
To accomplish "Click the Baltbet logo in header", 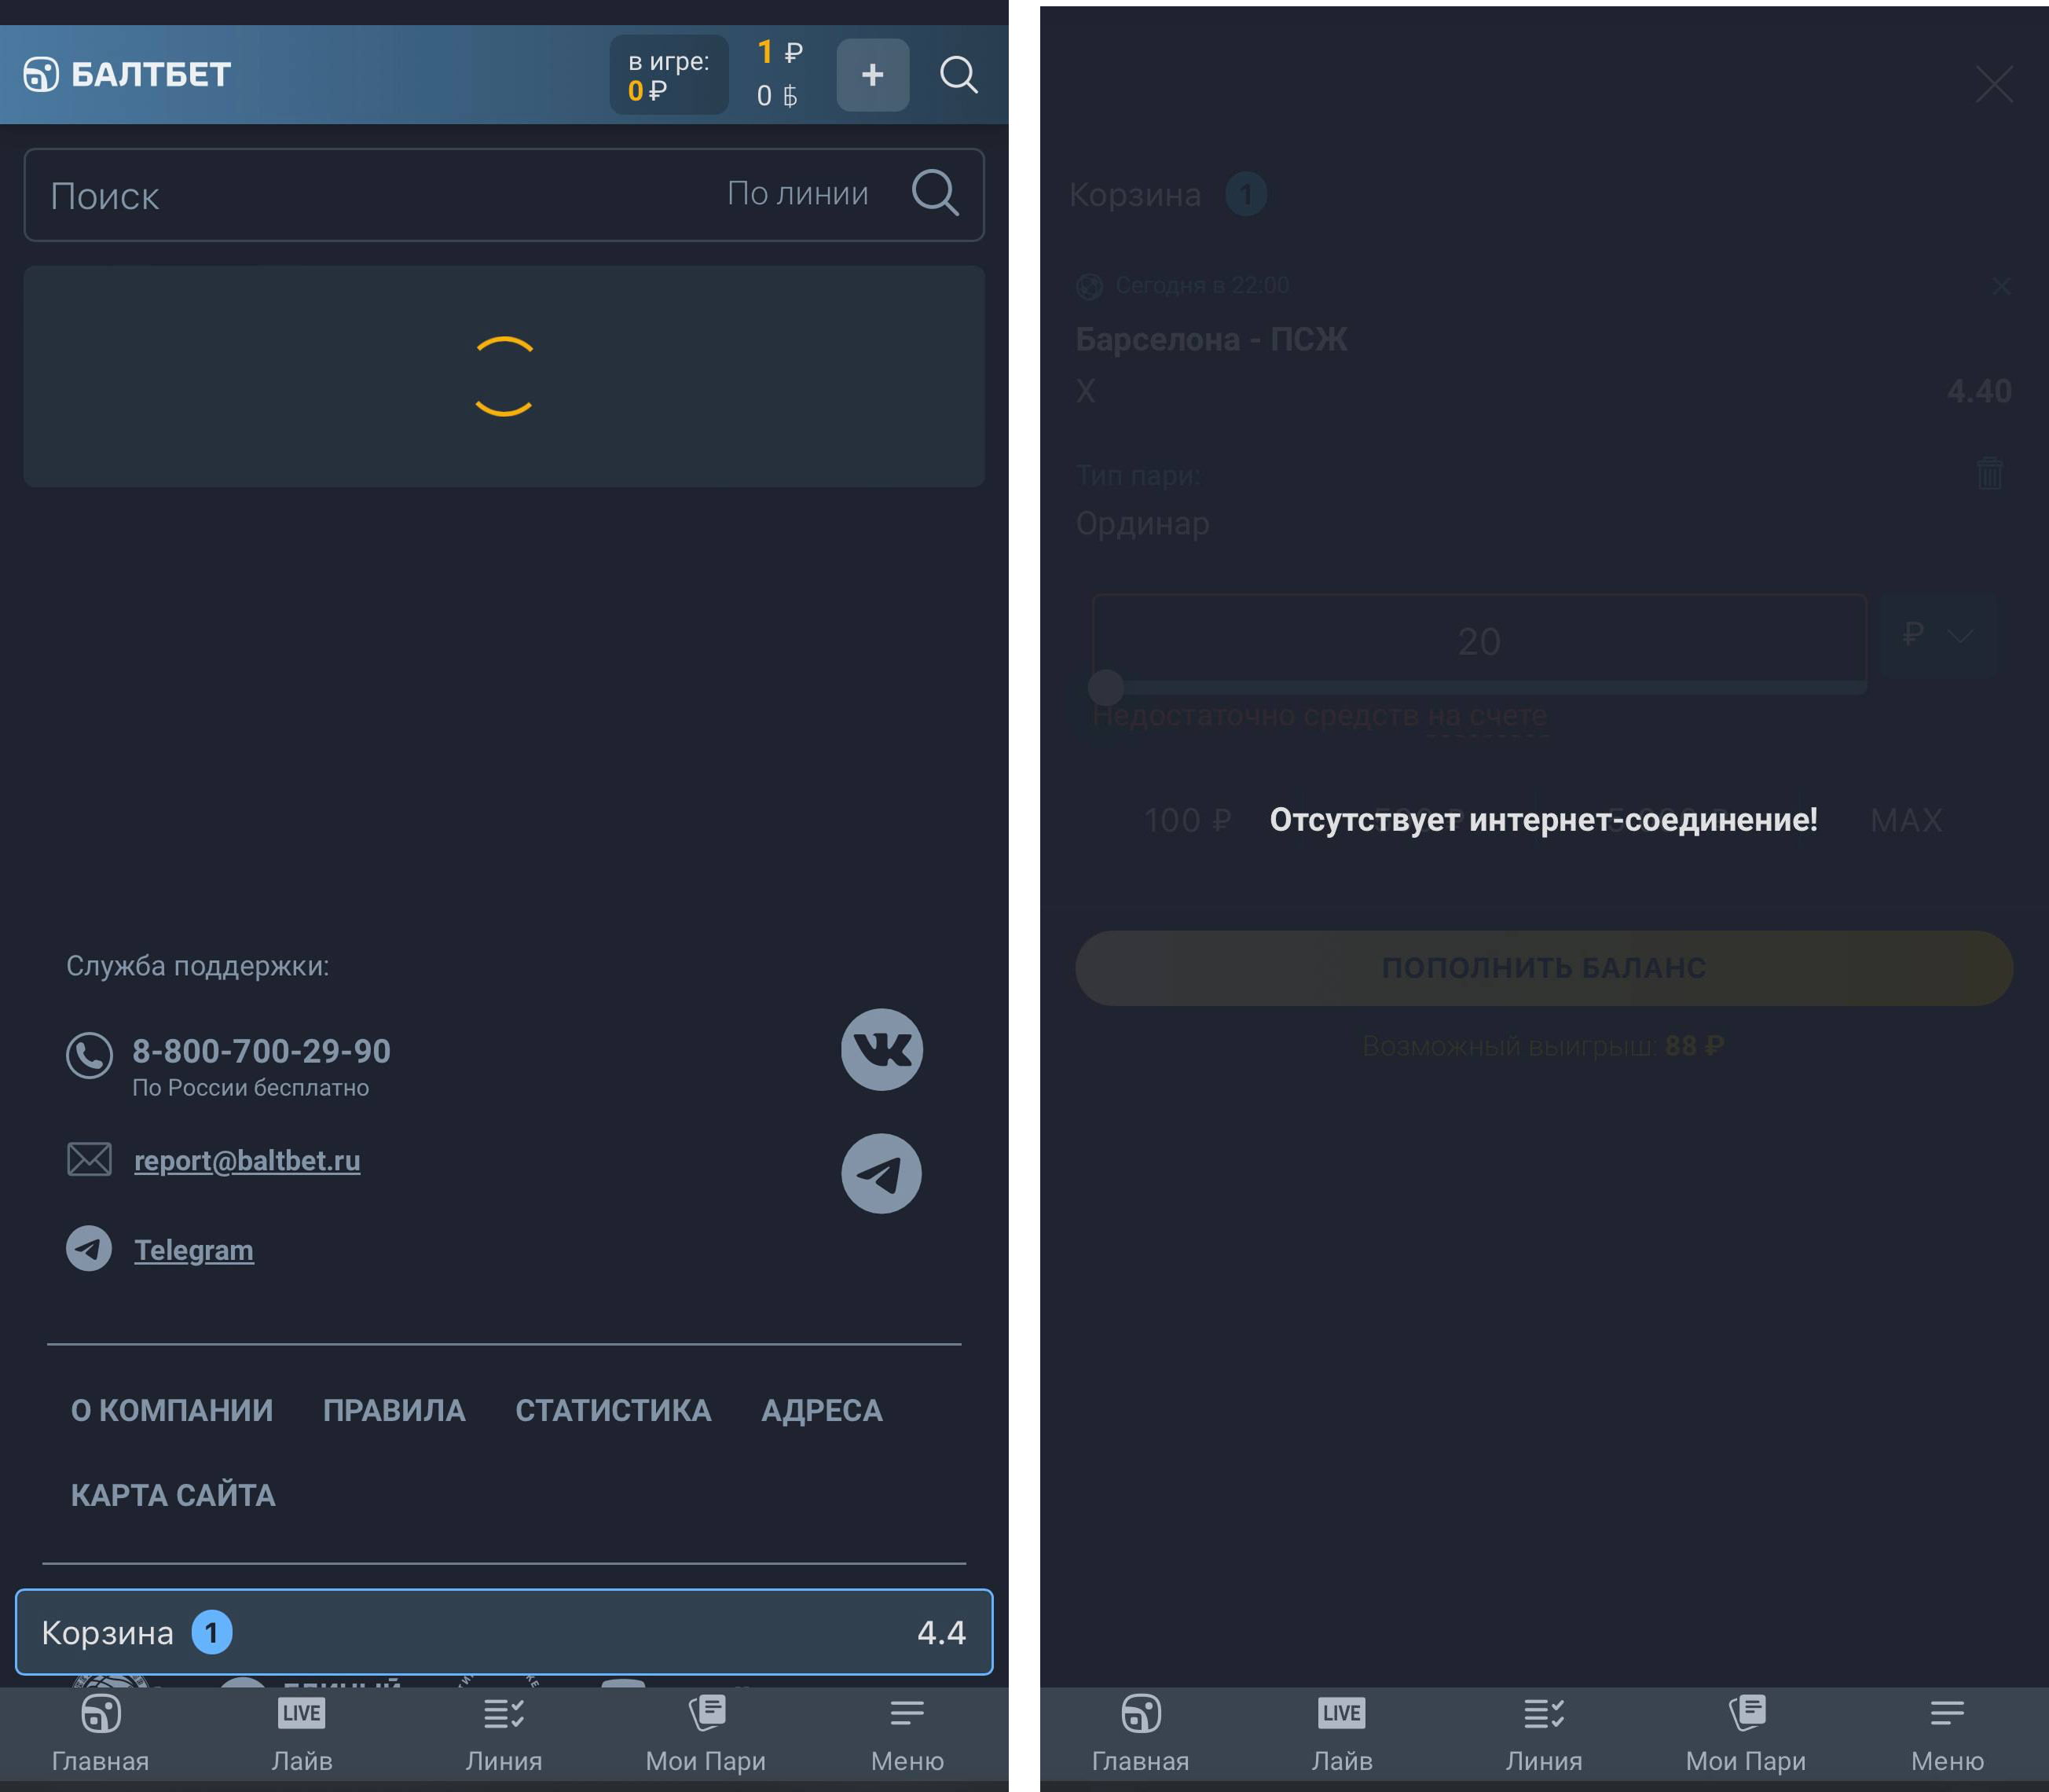I will (x=127, y=74).
